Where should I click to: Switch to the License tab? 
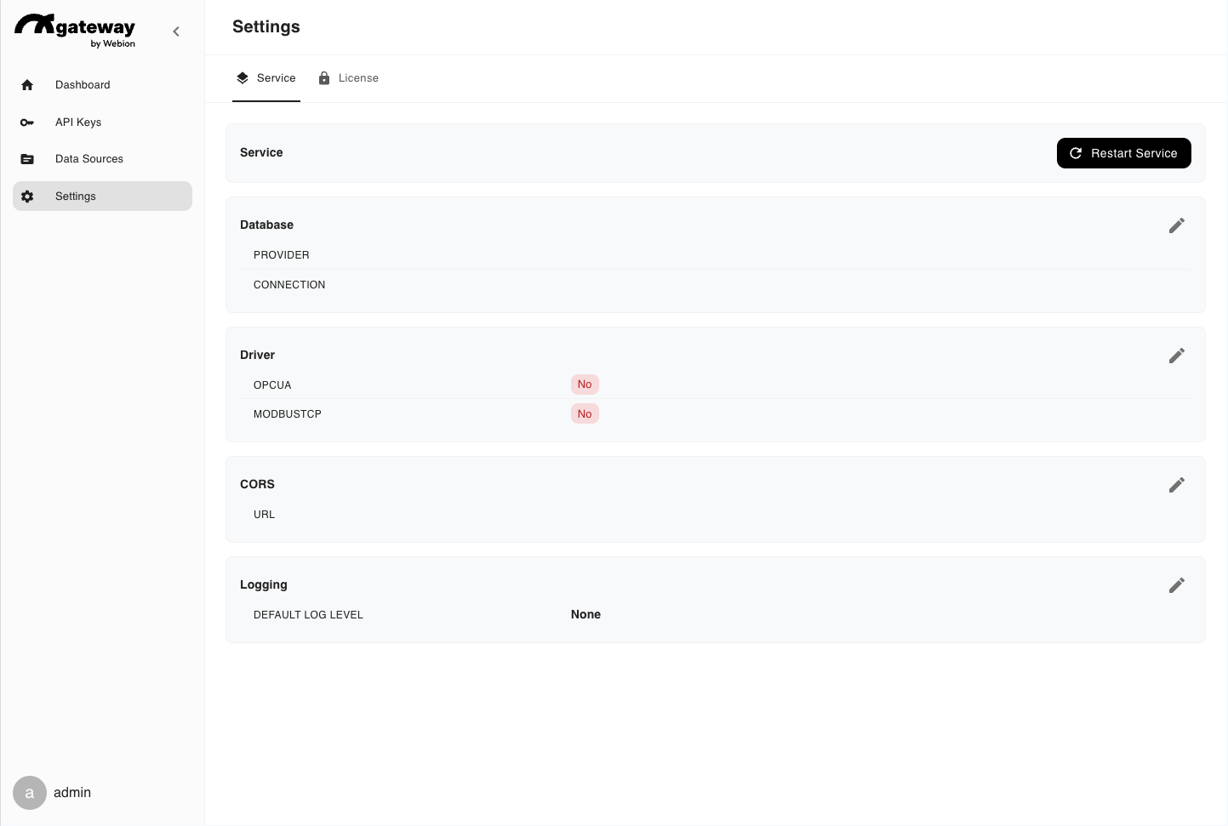[x=348, y=78]
